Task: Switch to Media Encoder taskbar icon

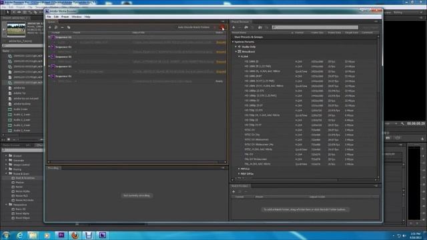Action: coord(103,235)
